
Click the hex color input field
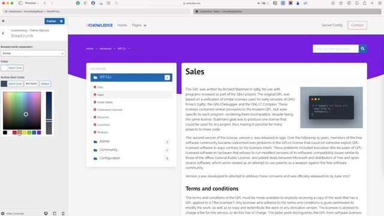pyautogui.click(x=31, y=84)
